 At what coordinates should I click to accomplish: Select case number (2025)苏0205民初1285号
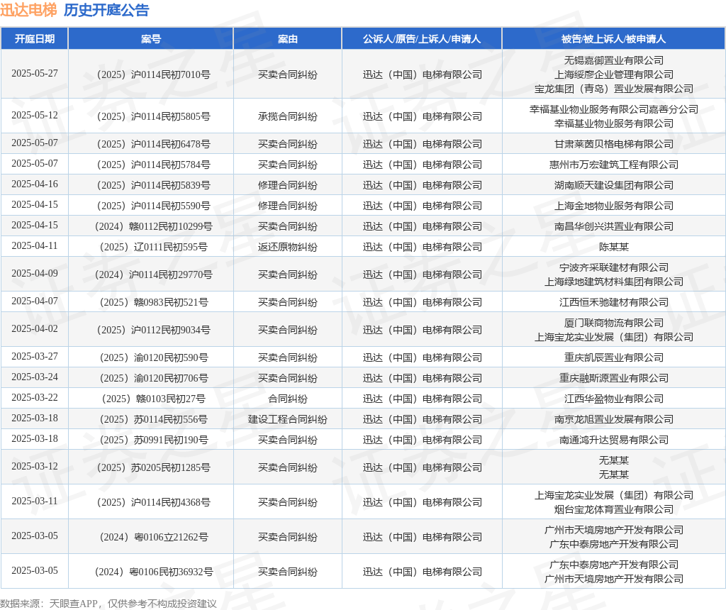pyautogui.click(x=153, y=468)
